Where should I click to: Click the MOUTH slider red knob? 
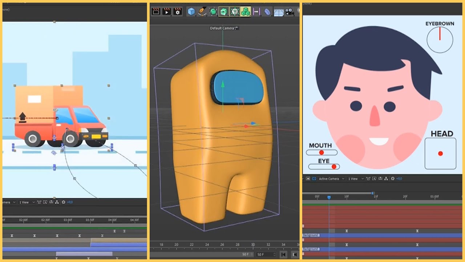pos(322,152)
